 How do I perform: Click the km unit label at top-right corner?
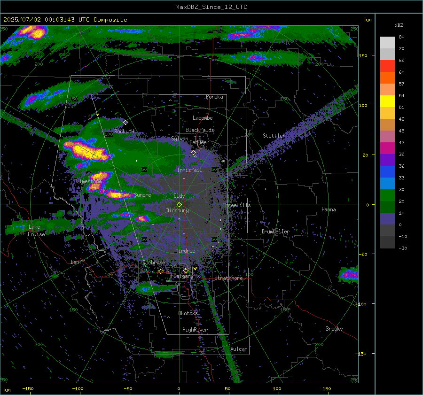pyautogui.click(x=368, y=20)
